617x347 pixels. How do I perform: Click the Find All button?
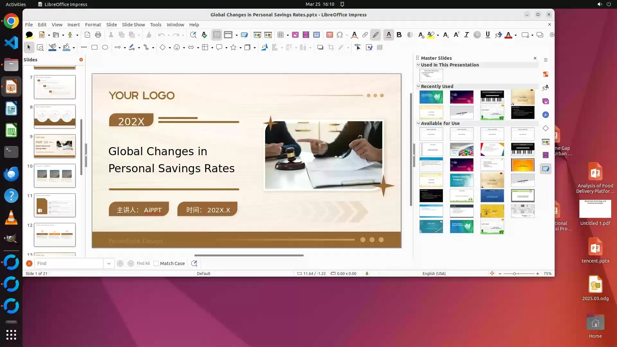click(143, 263)
